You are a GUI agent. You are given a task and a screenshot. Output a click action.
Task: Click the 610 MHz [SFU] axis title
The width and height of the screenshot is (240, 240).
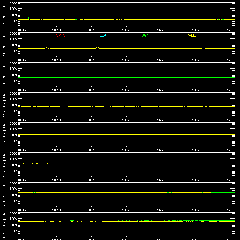click(x=4, y=75)
